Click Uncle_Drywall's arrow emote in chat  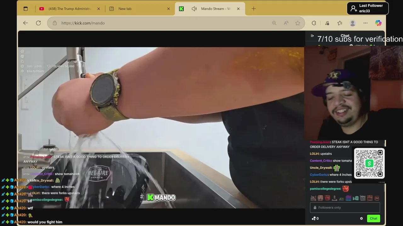pos(337,168)
